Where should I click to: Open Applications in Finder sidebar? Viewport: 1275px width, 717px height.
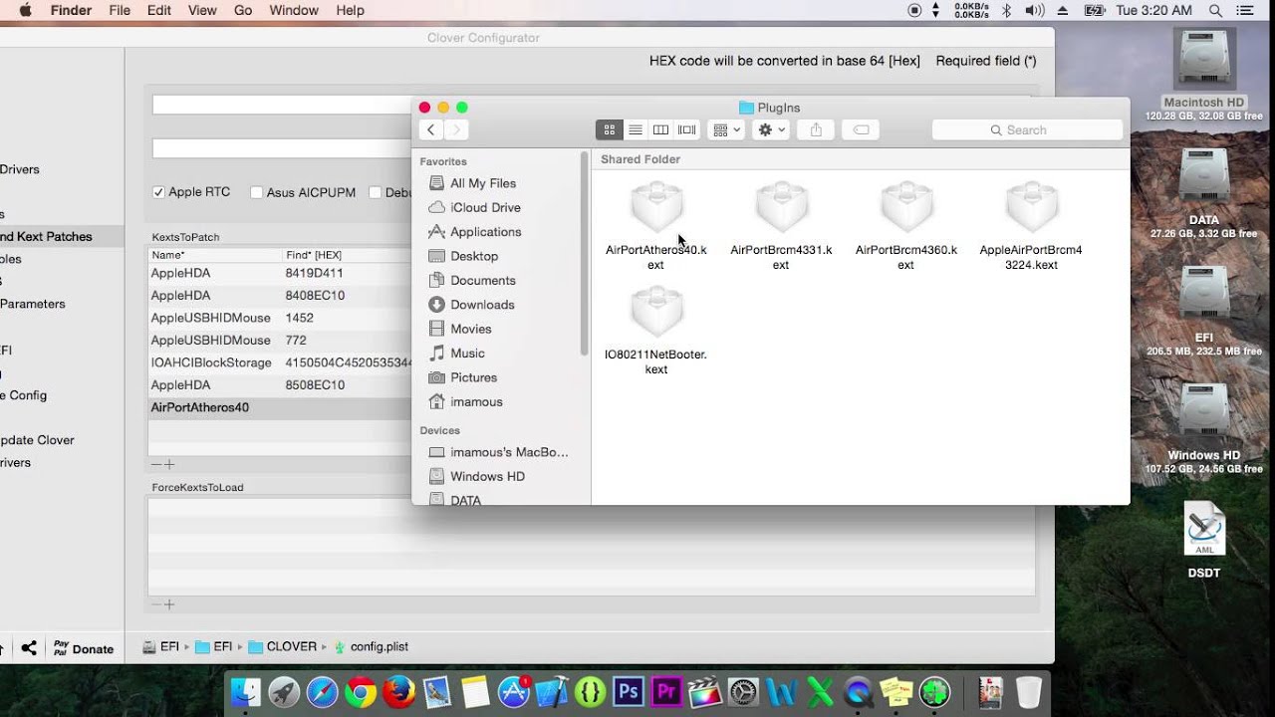click(485, 232)
